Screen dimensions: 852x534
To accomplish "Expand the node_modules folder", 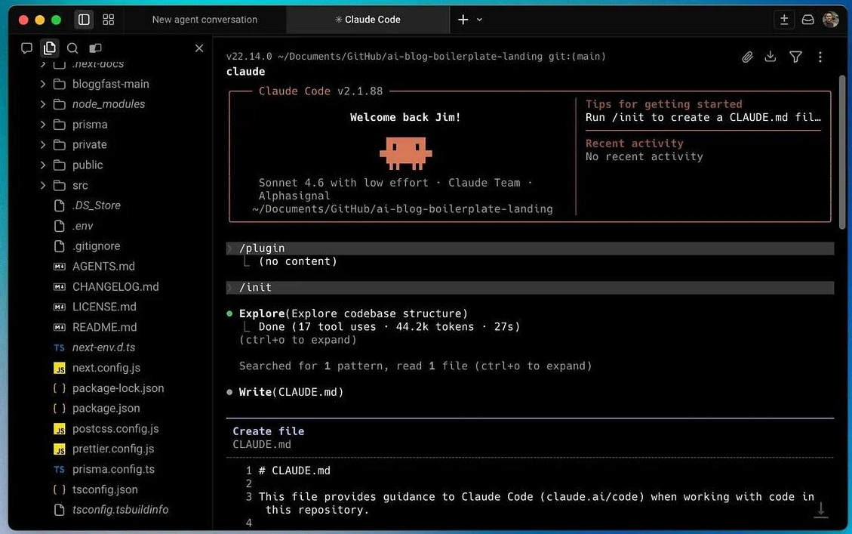I will [43, 104].
